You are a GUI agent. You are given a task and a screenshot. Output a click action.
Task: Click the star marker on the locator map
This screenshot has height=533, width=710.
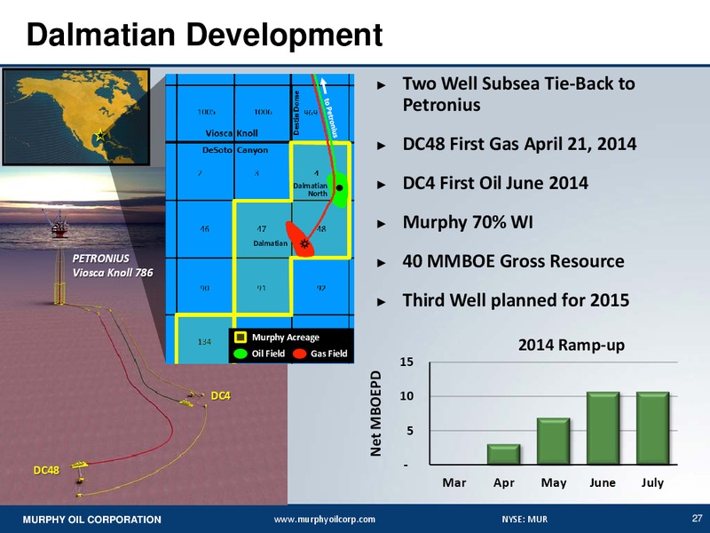click(x=100, y=135)
